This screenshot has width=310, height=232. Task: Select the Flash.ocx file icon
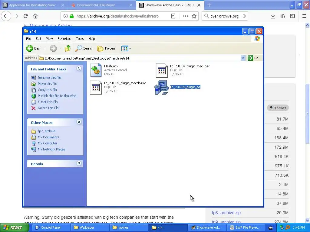pyautogui.click(x=96, y=70)
